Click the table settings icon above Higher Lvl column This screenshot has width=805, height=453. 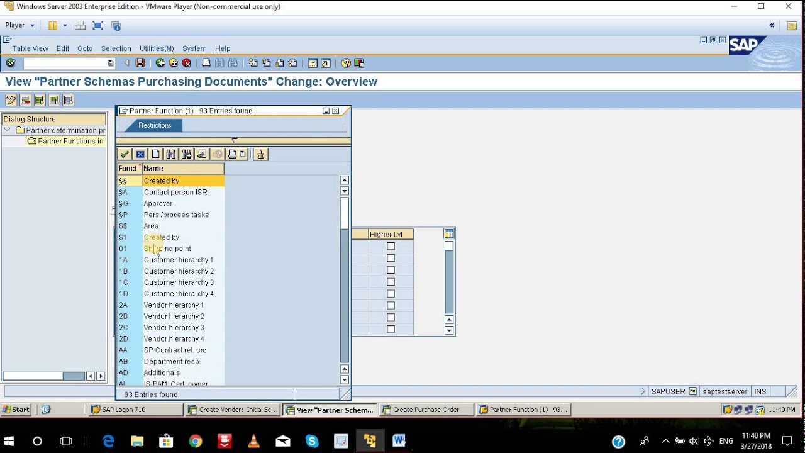[x=449, y=234]
